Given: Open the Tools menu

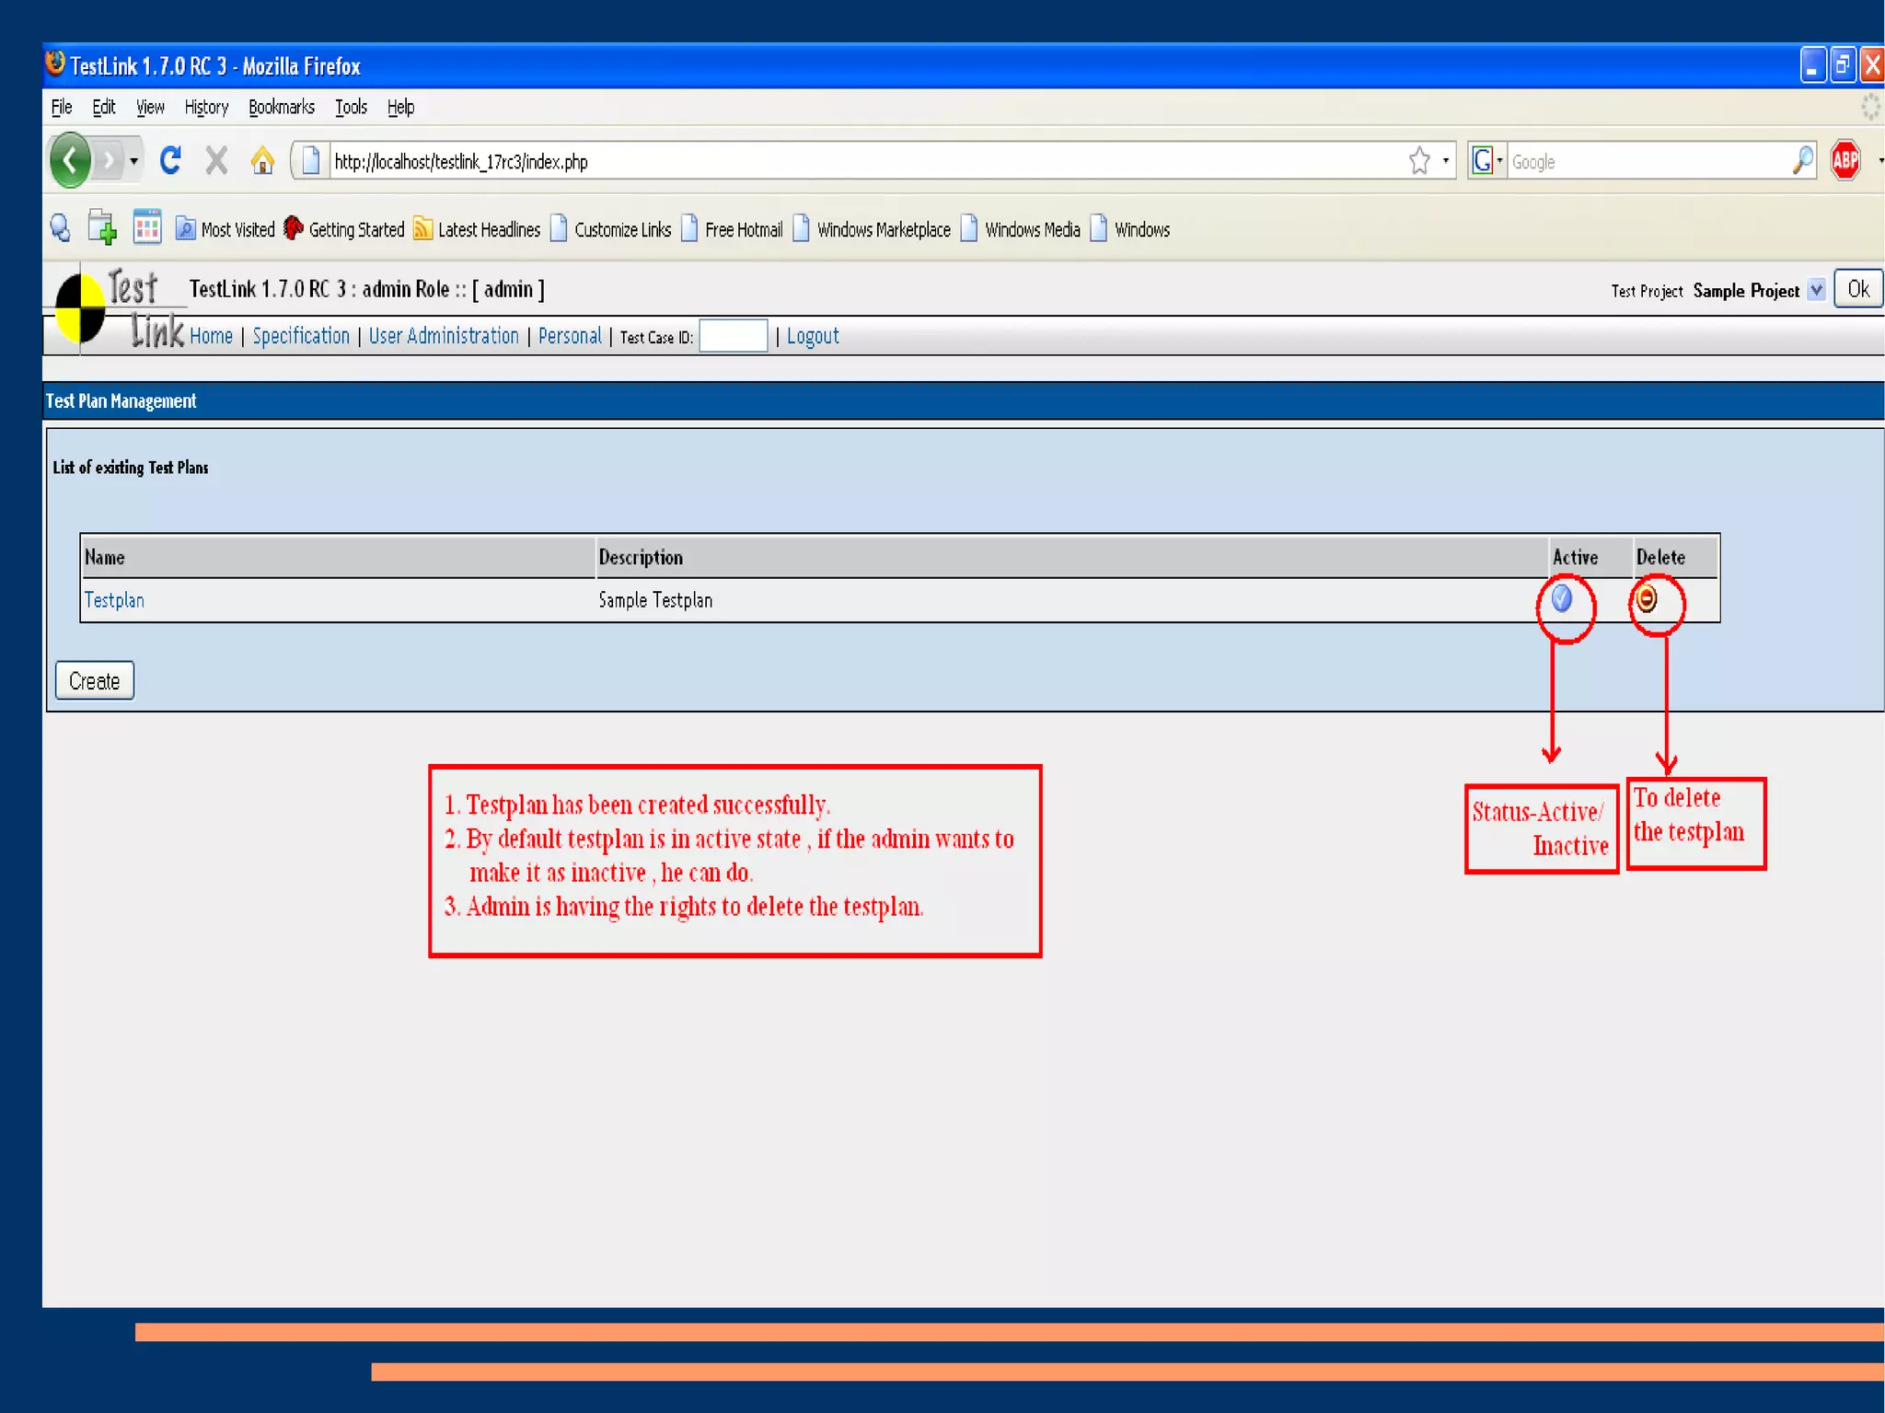Looking at the screenshot, I should point(351,108).
